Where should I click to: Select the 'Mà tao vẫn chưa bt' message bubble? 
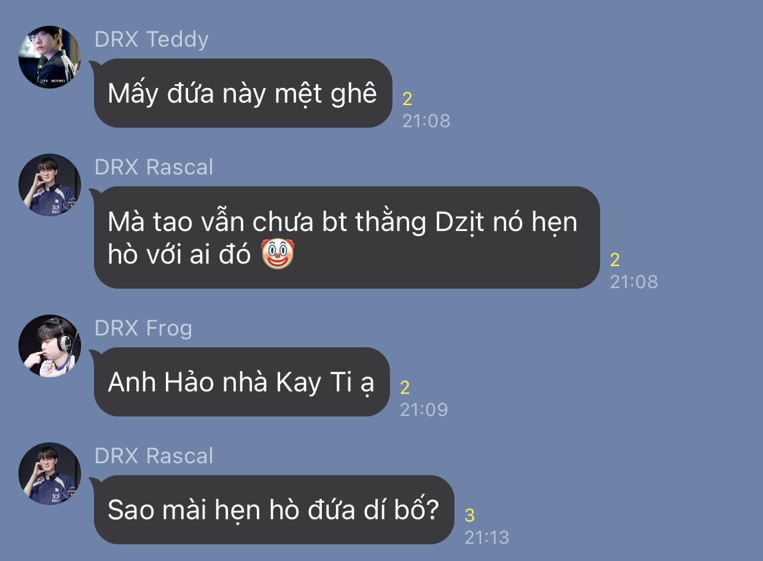point(346,237)
